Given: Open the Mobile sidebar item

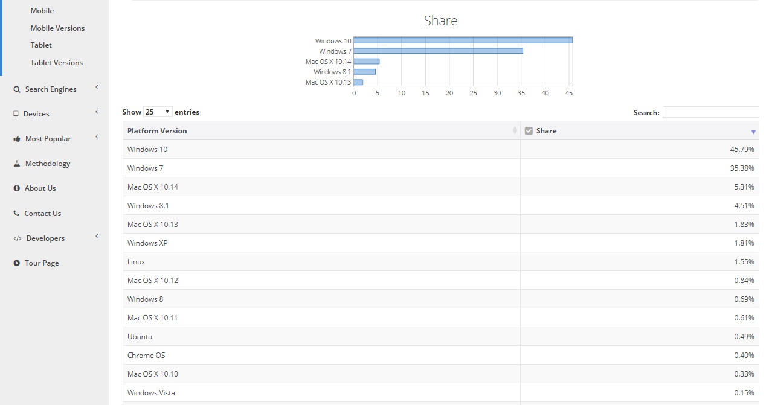Looking at the screenshot, I should (x=42, y=11).
